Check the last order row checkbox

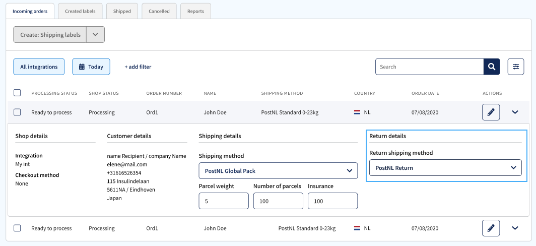pyautogui.click(x=17, y=228)
